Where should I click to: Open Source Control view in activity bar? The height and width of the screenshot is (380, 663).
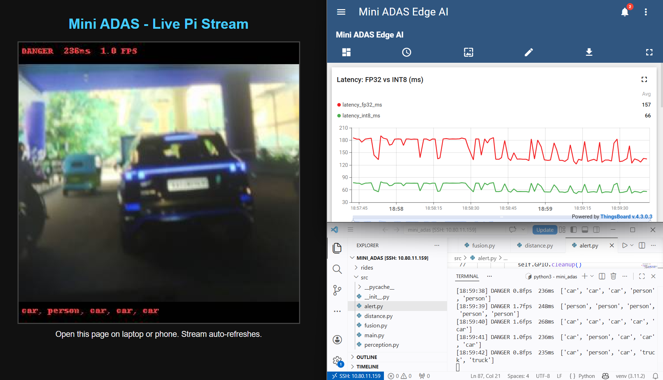pyautogui.click(x=337, y=290)
